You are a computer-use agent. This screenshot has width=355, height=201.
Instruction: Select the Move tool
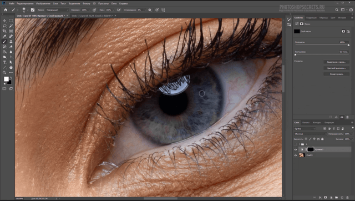click(4, 21)
